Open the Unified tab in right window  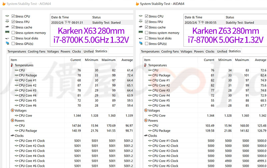[222, 52]
